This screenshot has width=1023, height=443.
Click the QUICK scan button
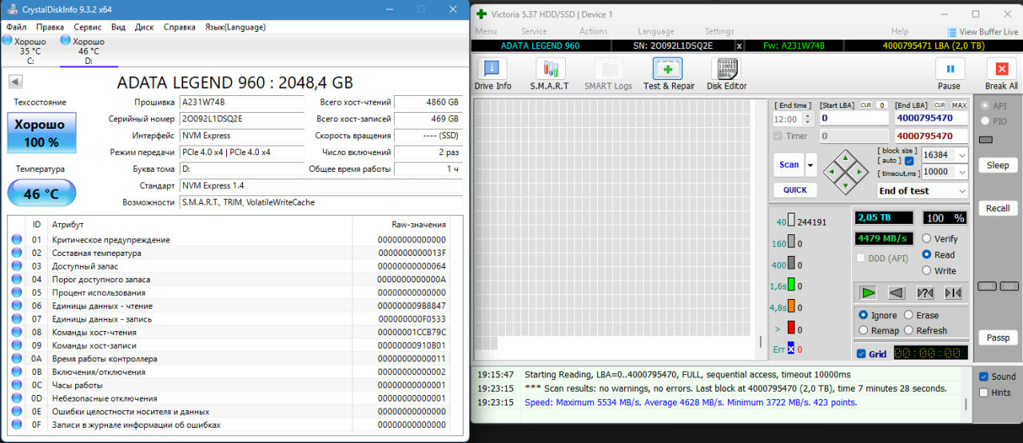point(794,190)
